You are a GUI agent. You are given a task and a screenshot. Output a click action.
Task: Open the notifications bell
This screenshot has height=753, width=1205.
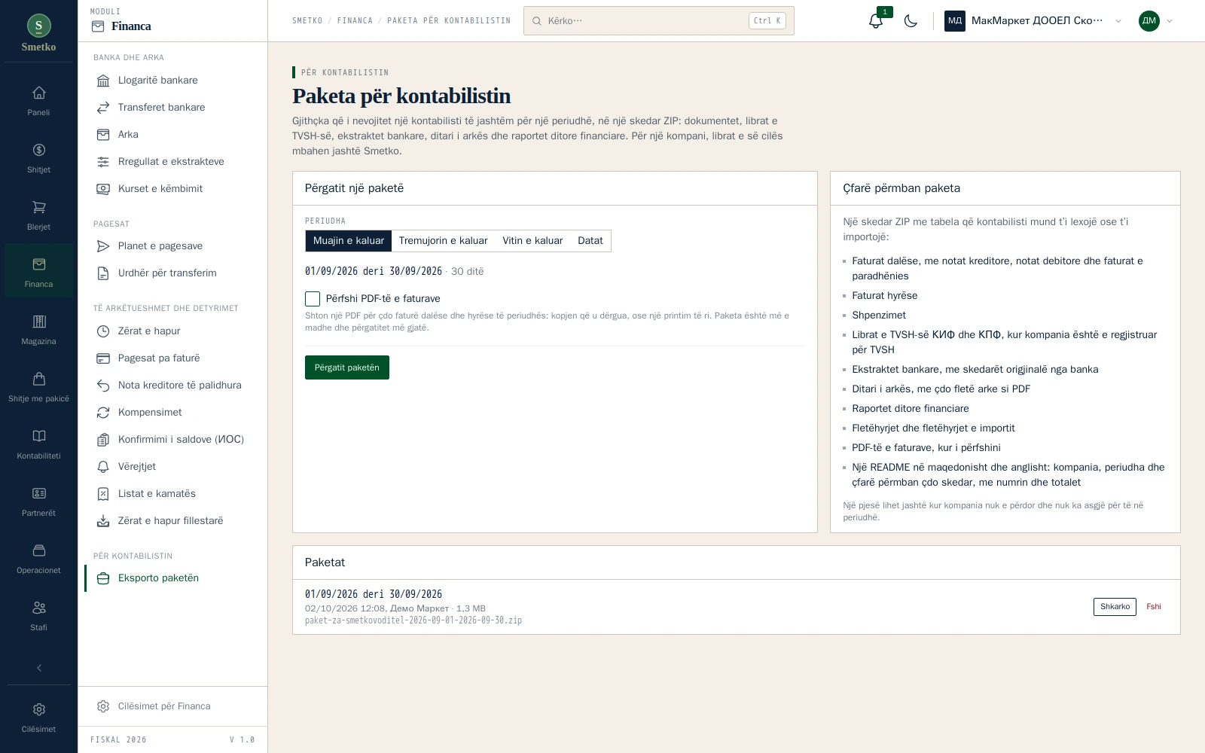click(x=876, y=21)
